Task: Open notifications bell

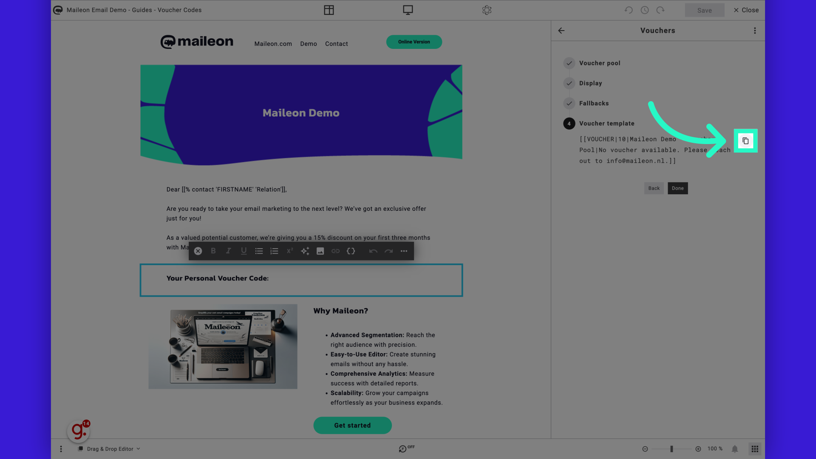Action: [735, 449]
